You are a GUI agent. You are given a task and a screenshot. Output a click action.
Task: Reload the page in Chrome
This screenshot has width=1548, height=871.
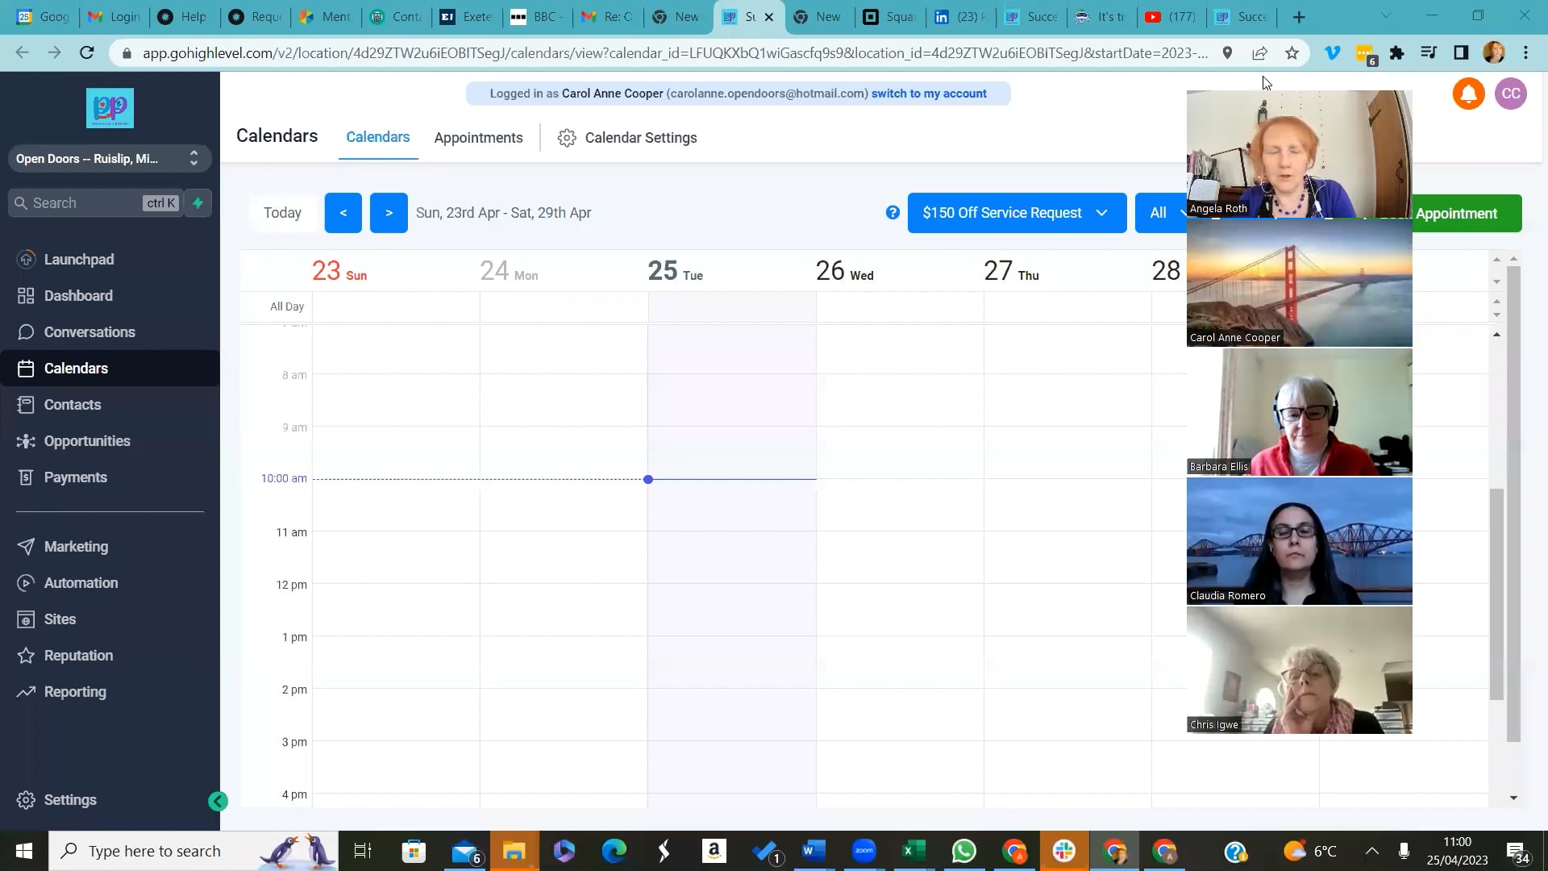86,53
